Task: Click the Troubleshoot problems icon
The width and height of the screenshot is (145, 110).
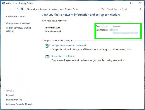Action: pyautogui.click(x=47, y=56)
